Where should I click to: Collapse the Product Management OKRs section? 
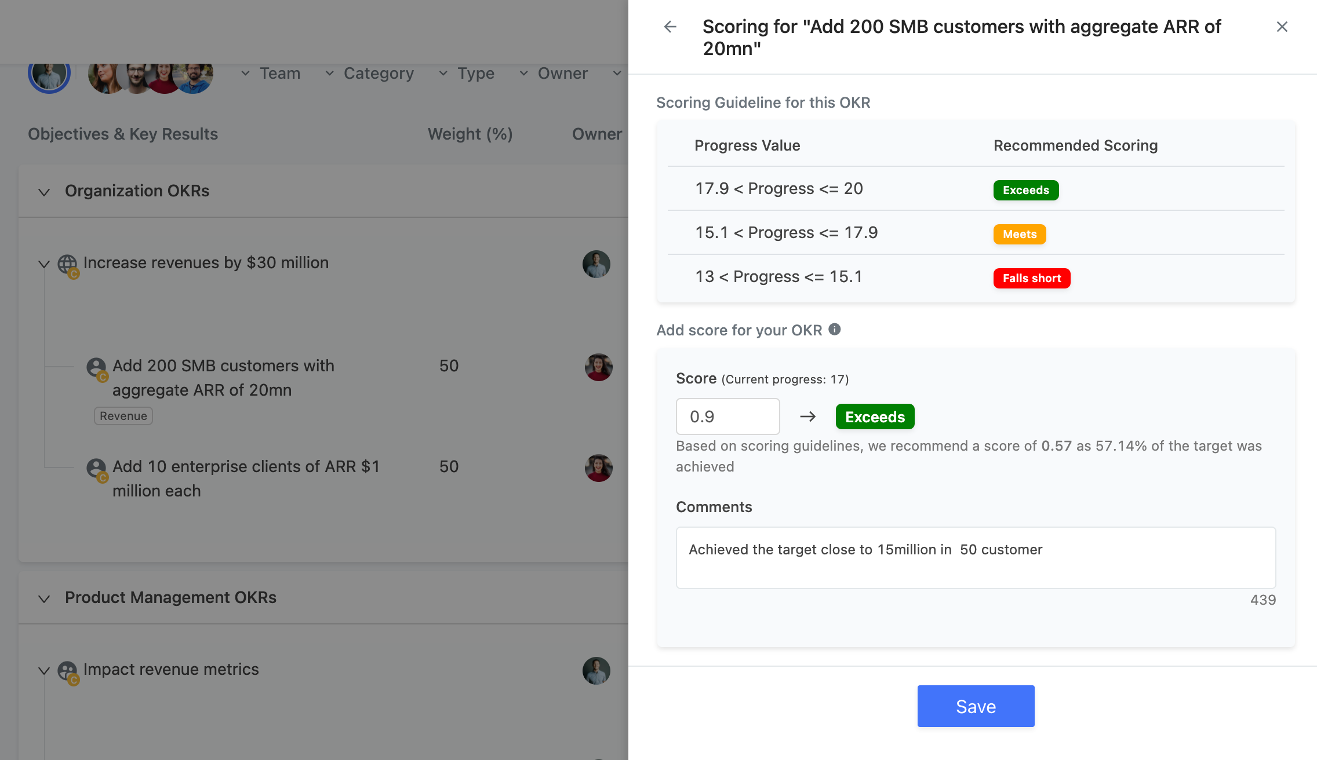point(44,598)
